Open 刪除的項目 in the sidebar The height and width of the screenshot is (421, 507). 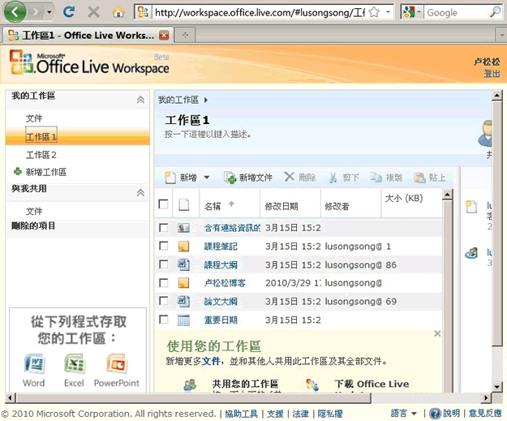[x=33, y=226]
